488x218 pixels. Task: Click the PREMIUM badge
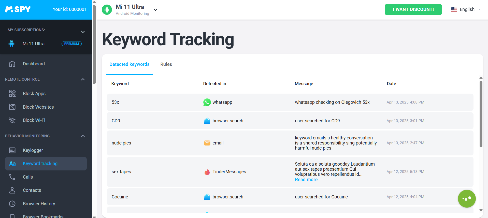click(x=71, y=44)
